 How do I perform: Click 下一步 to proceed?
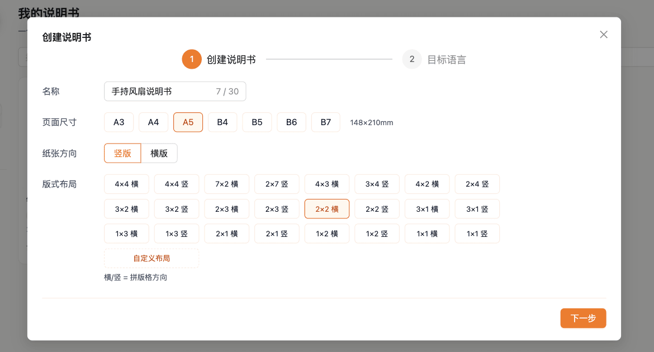click(583, 318)
